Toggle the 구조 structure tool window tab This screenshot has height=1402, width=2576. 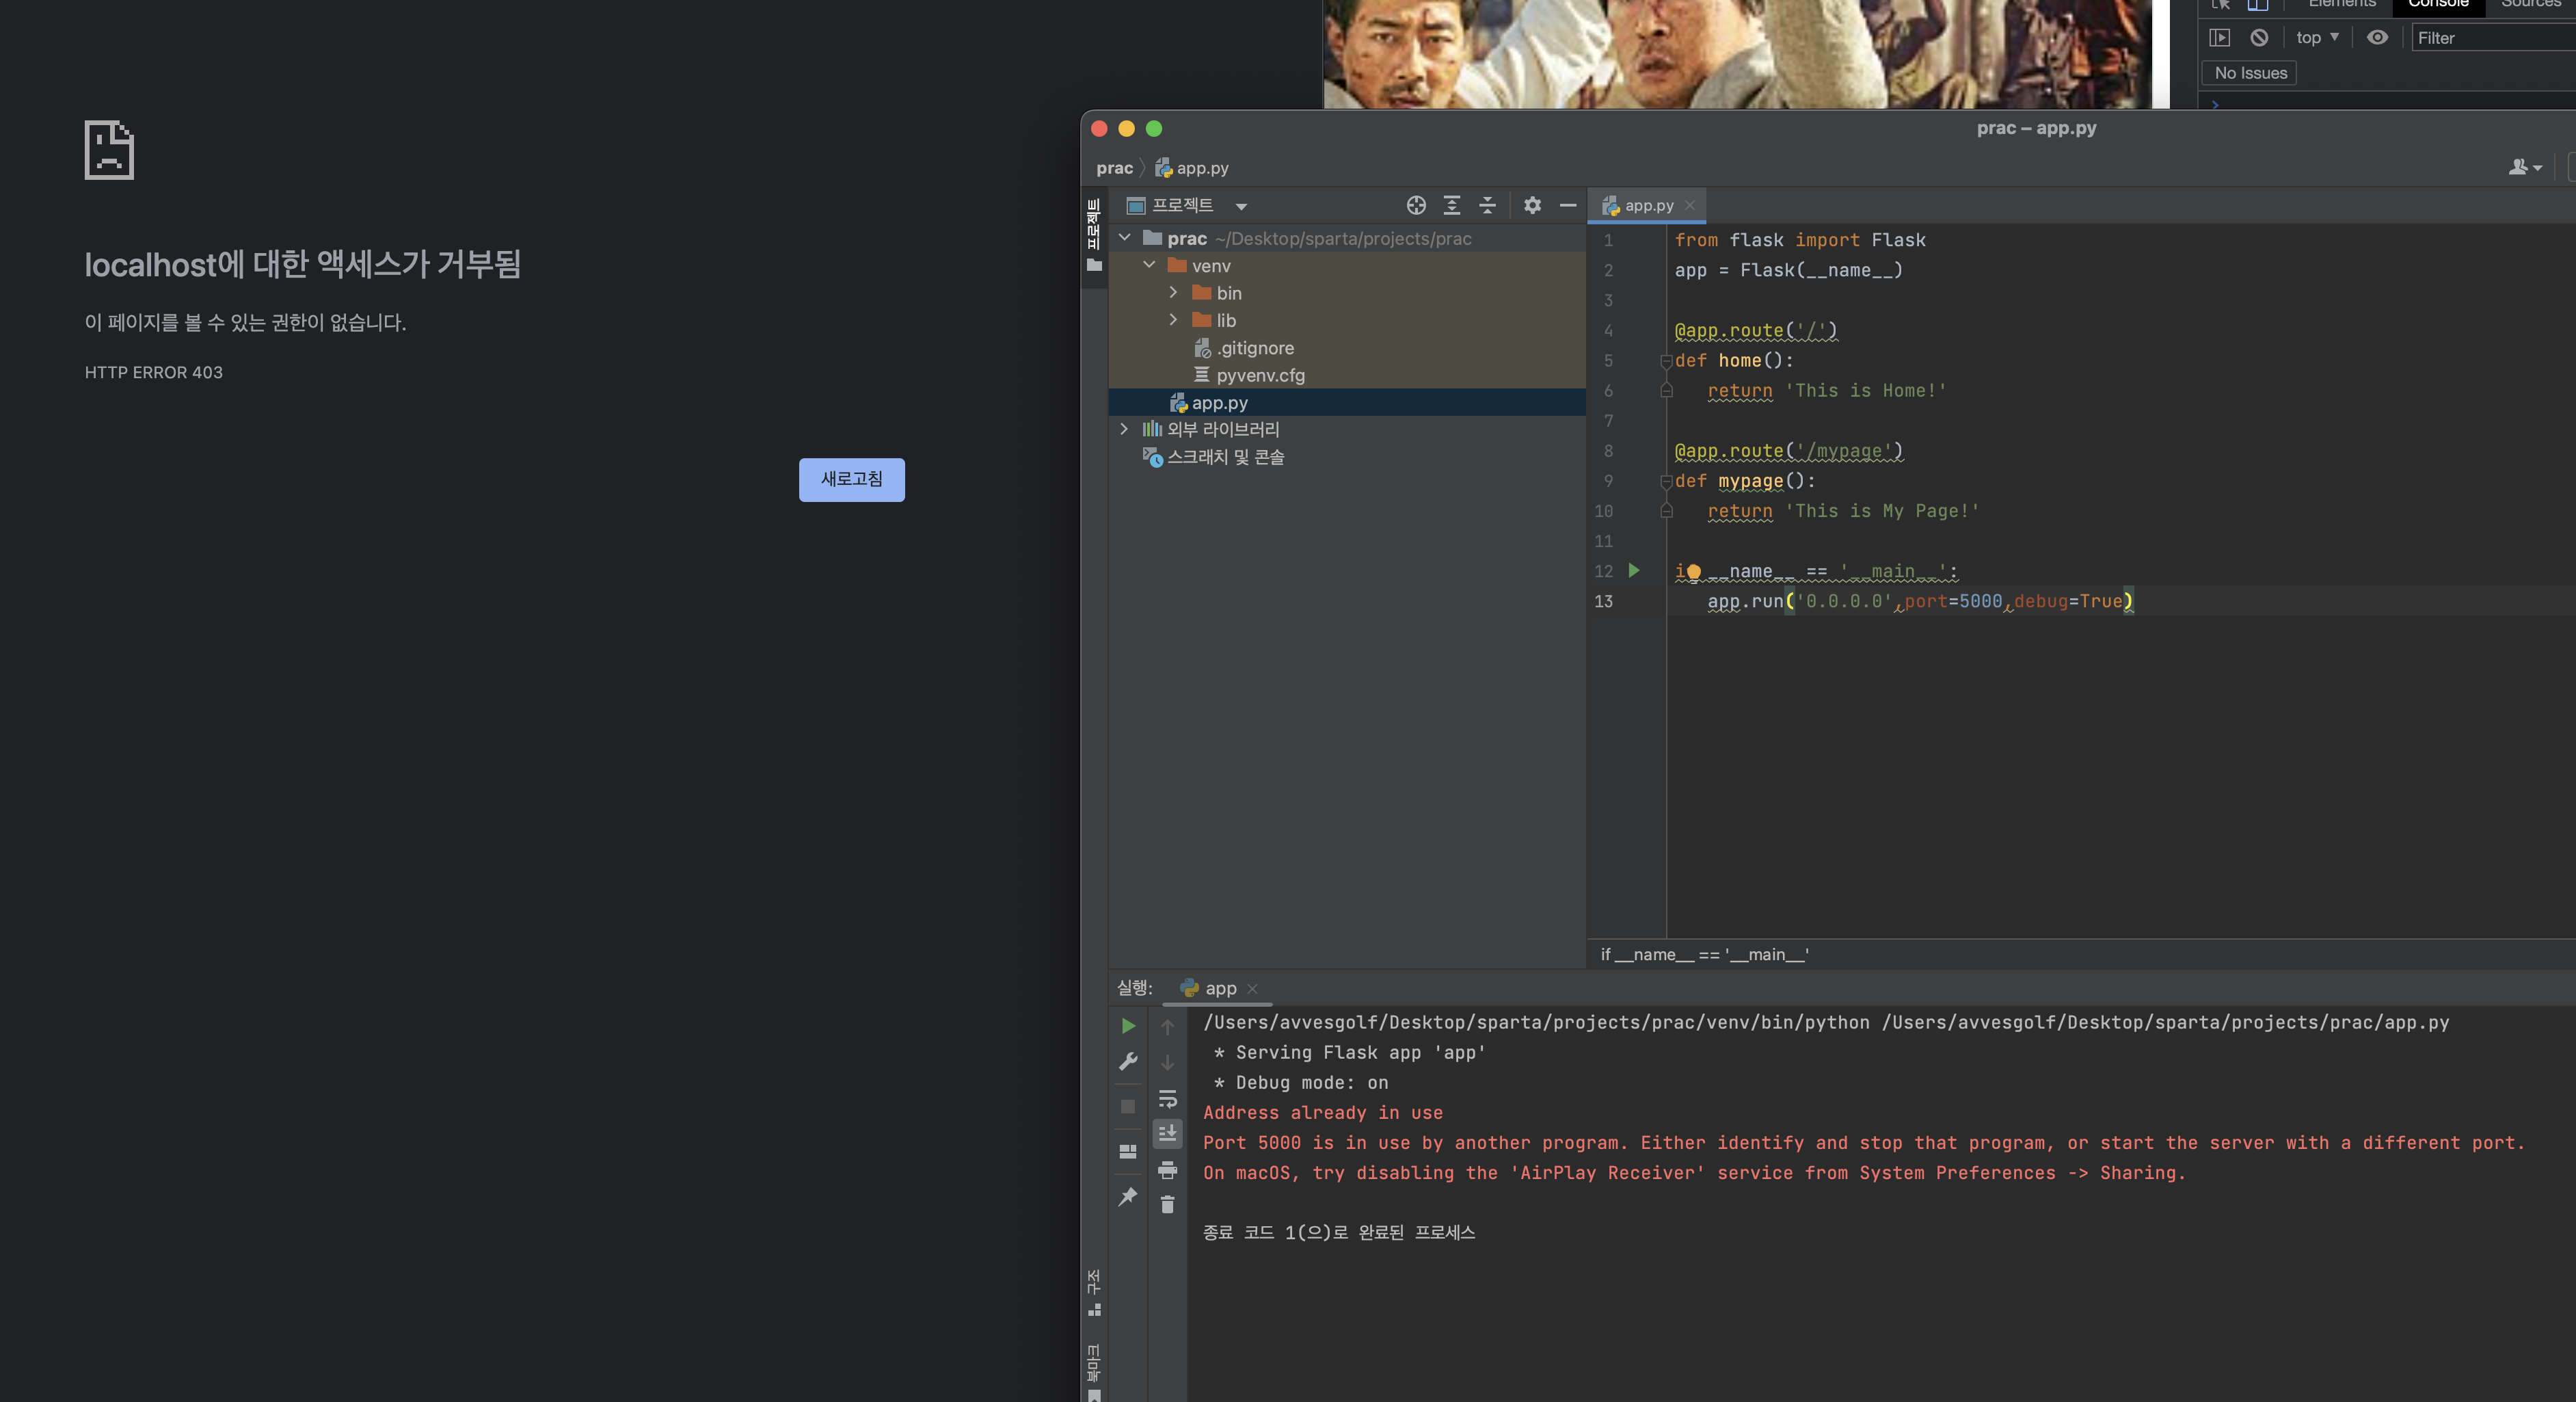(x=1094, y=1293)
